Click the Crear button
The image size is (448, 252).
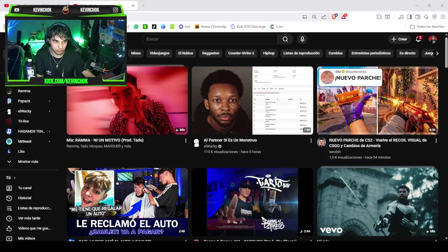click(399, 39)
